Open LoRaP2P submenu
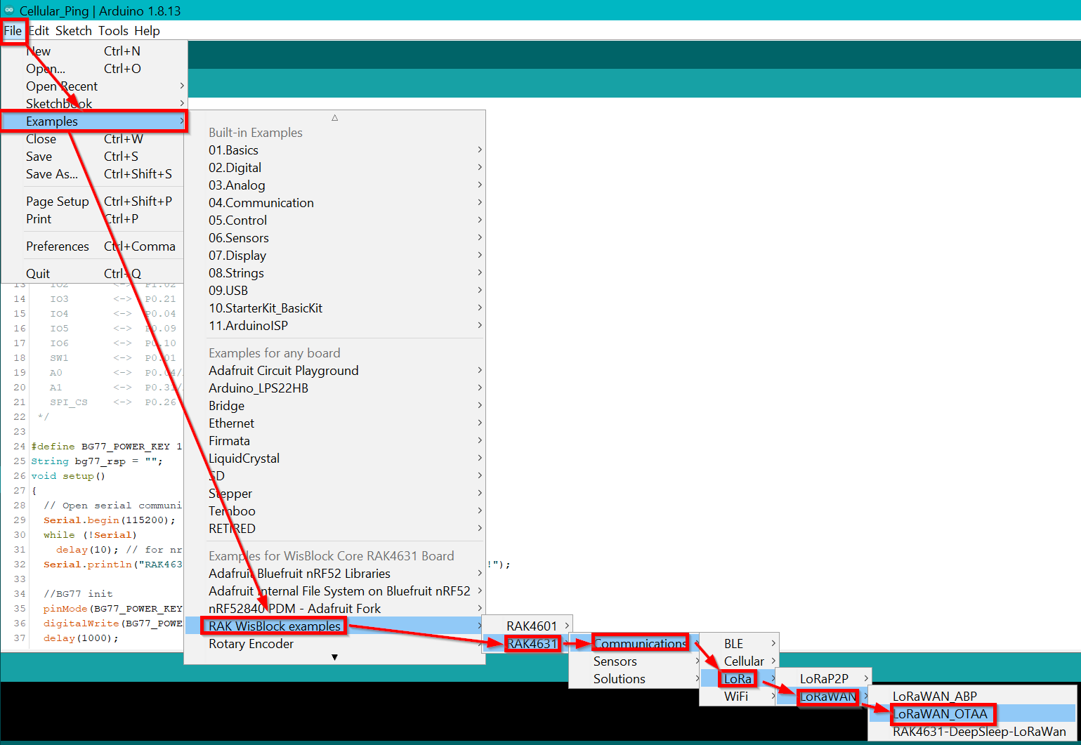The height and width of the screenshot is (745, 1081). (x=823, y=679)
